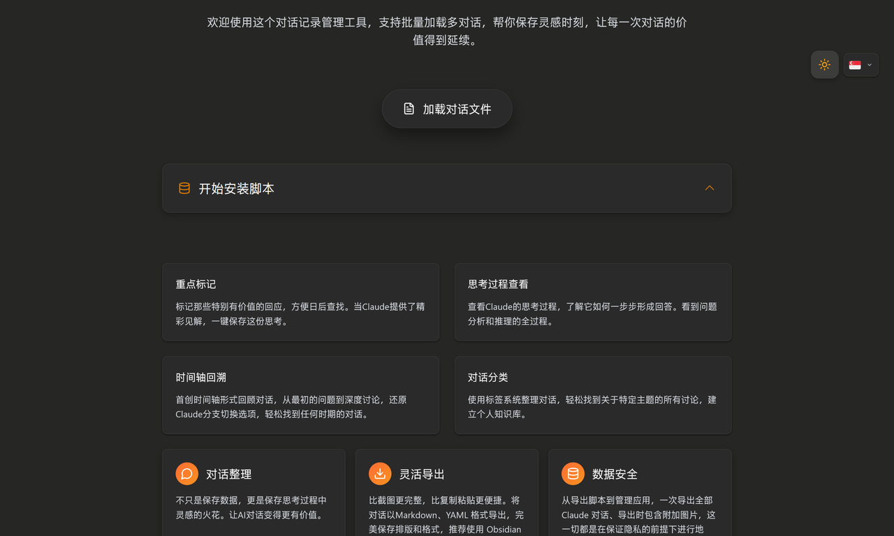
Task: Click the orange database icon beside 开始安装脚本
Action: [184, 188]
